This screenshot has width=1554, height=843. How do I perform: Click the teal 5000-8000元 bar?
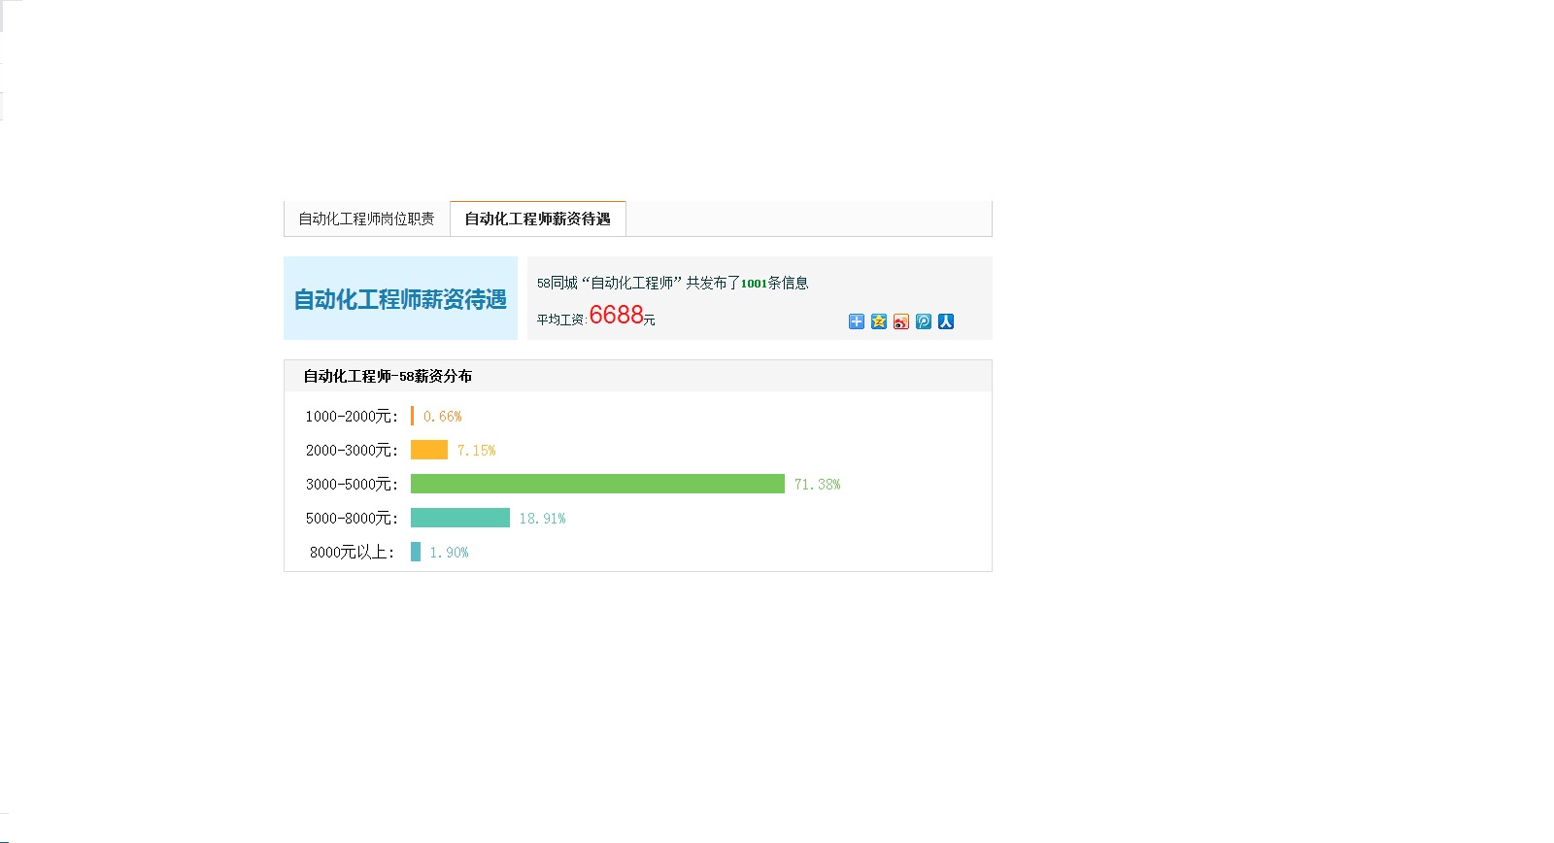pyautogui.click(x=459, y=518)
